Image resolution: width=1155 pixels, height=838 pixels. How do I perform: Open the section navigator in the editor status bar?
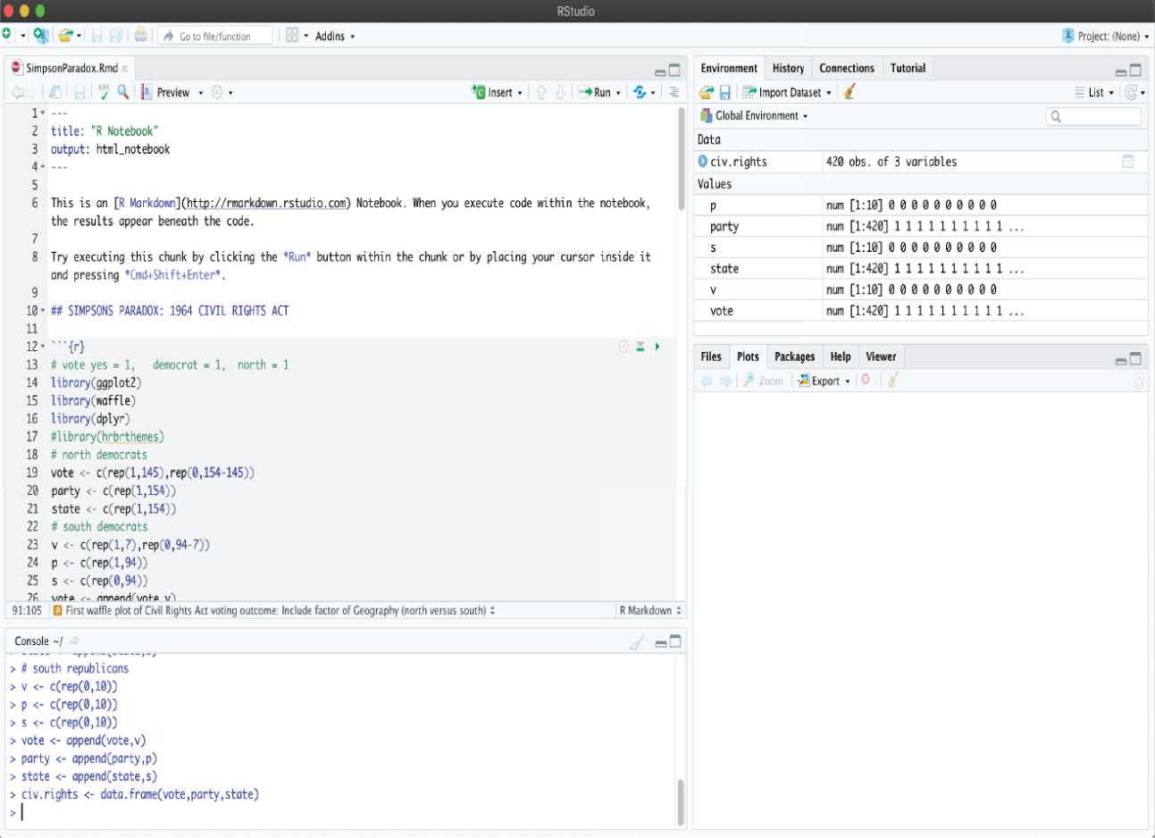pyautogui.click(x=274, y=611)
